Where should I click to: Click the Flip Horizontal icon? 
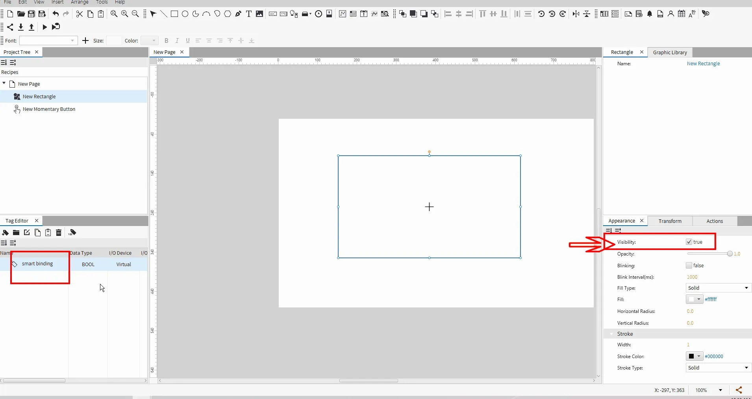click(576, 14)
